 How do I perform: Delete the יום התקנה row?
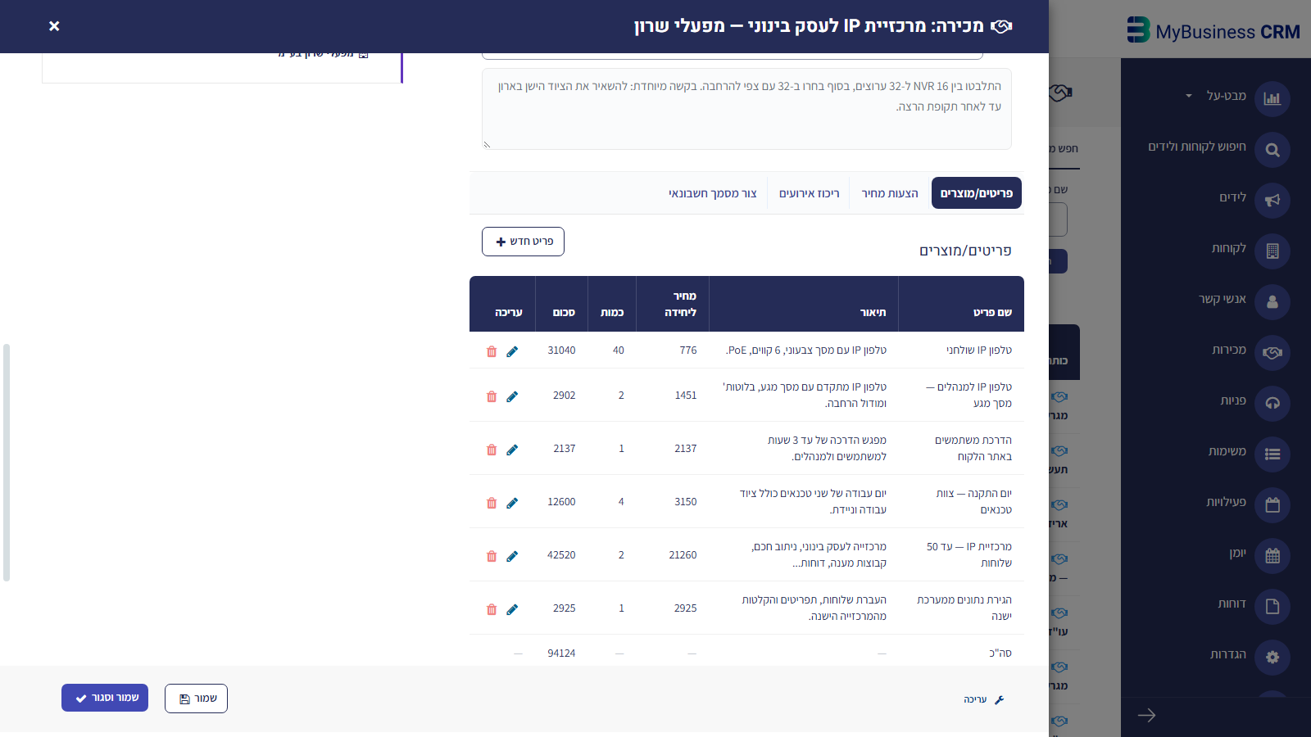(492, 503)
